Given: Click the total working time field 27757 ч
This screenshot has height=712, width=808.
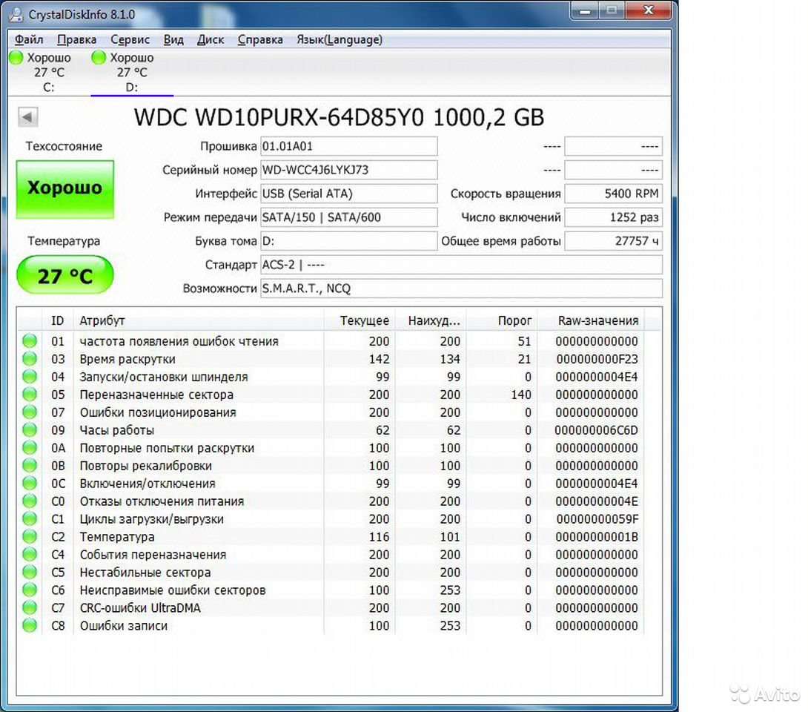Looking at the screenshot, I should 613,241.
